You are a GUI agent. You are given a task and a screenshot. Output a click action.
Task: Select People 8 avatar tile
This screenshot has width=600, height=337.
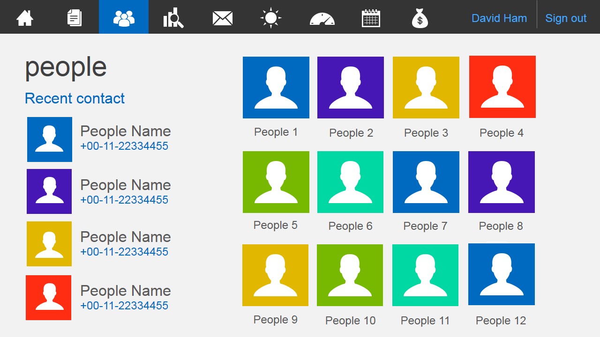(x=502, y=182)
